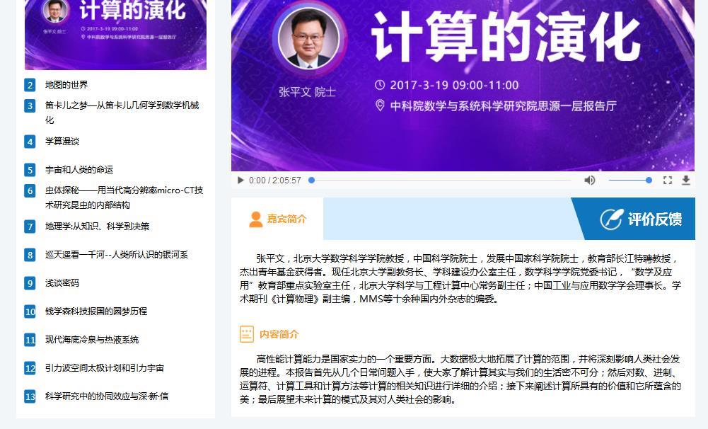Click the quill feedback icon

coord(611,219)
